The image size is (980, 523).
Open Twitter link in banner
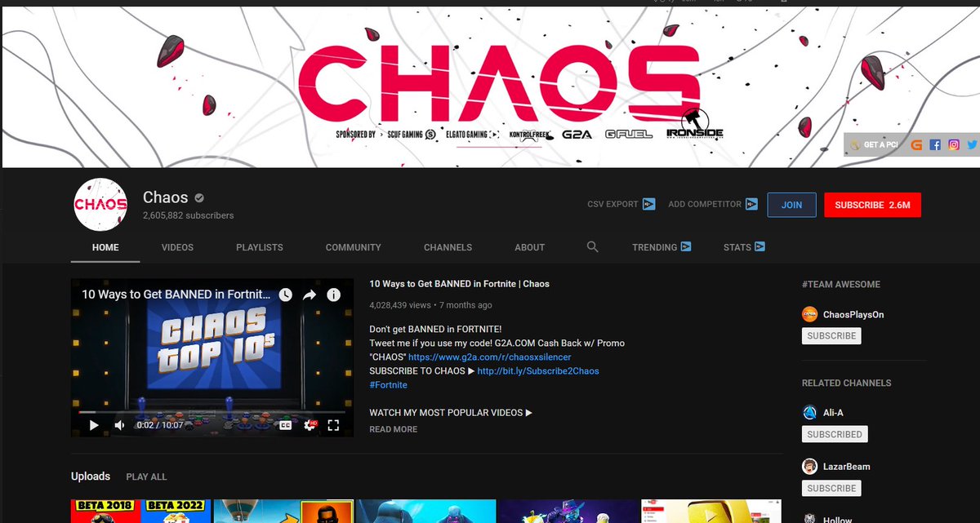(972, 144)
